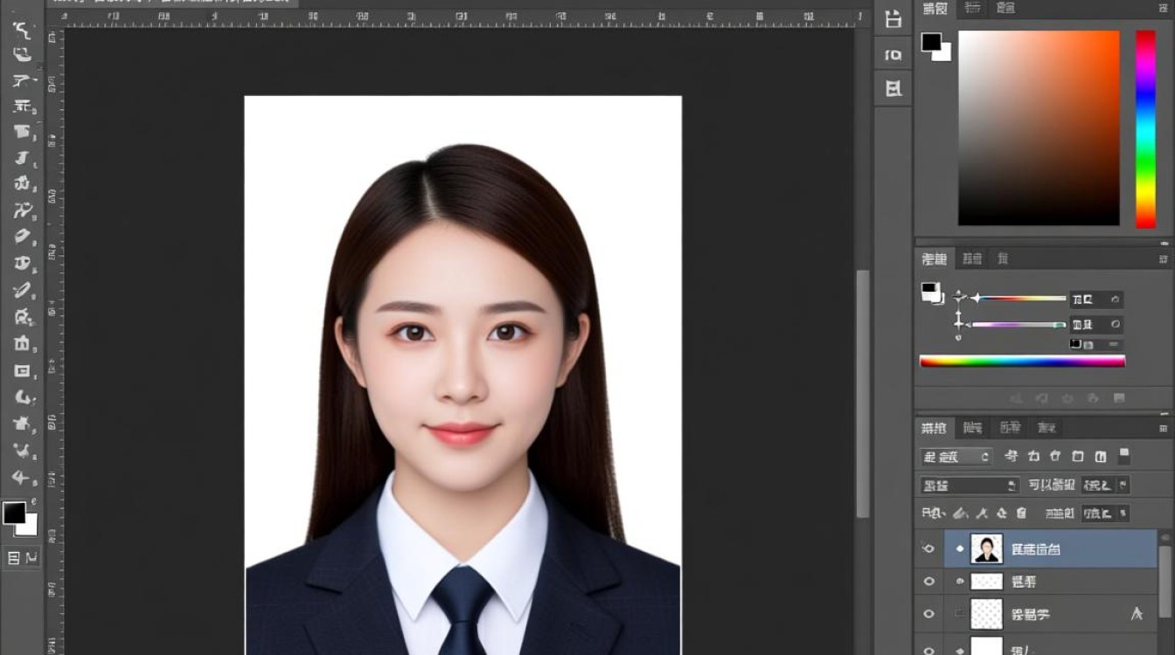This screenshot has width=1175, height=655.
Task: Click the lower purple slider in the middle panel
Action: [1019, 325]
